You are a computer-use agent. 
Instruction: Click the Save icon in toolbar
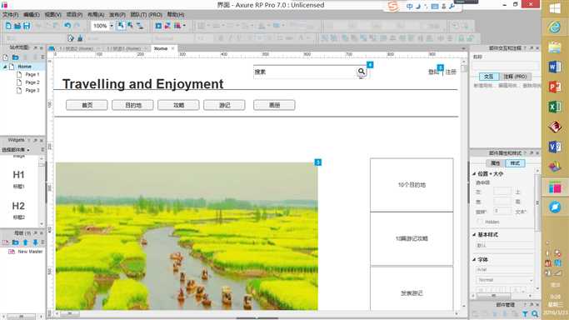27,26
